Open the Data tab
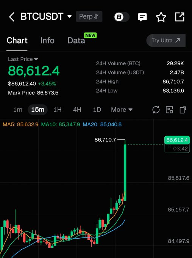Image resolution: width=192 pixels, height=258 pixels. pos(76,41)
